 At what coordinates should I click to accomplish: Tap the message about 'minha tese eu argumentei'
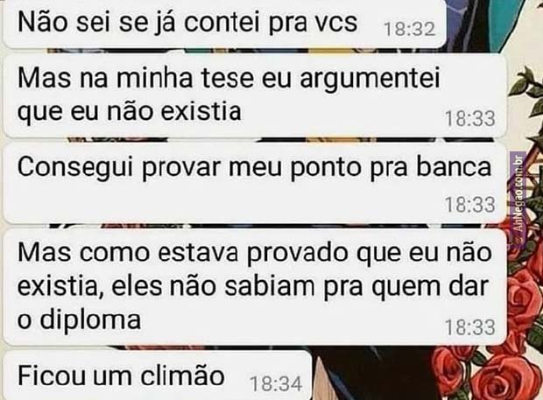pos(255,95)
